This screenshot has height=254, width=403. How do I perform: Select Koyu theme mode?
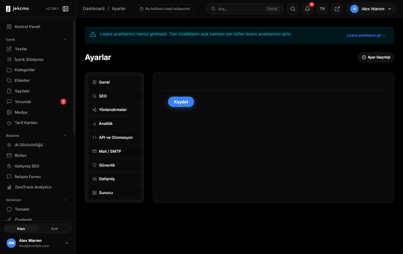(x=21, y=229)
